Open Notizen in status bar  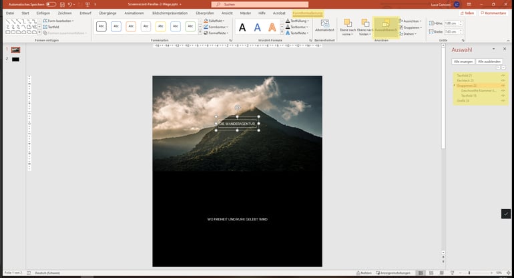coord(364,273)
